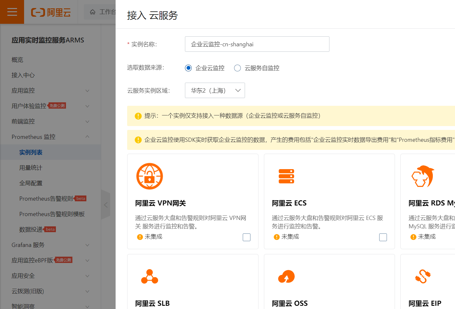Click the home icon beside 工作台
455x309 pixels.
pyautogui.click(x=92, y=12)
